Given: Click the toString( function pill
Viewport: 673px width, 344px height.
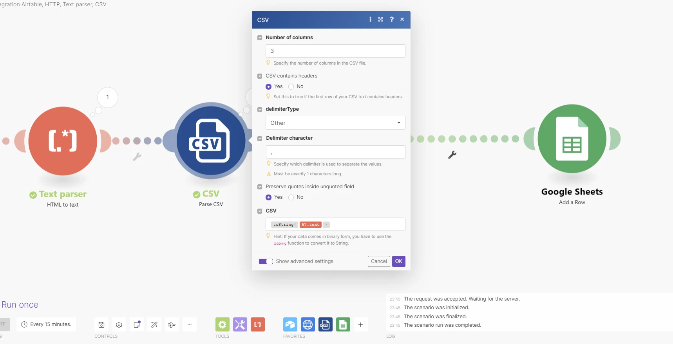Looking at the screenshot, I should [284, 225].
